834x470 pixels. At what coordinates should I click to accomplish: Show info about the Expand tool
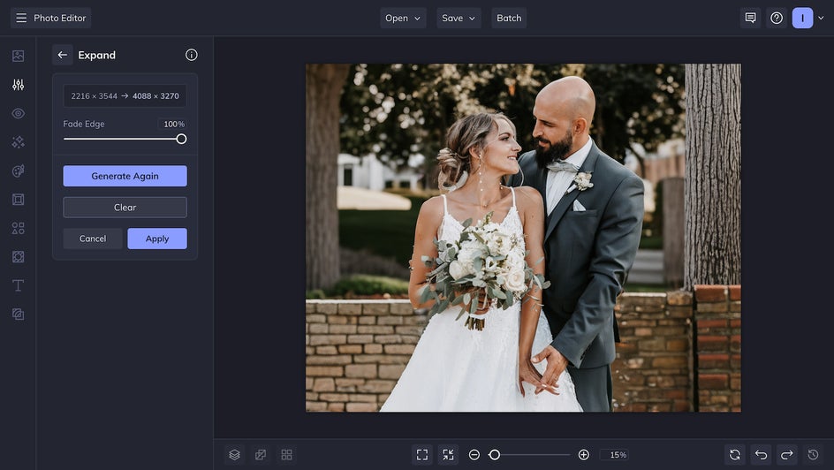coord(192,55)
